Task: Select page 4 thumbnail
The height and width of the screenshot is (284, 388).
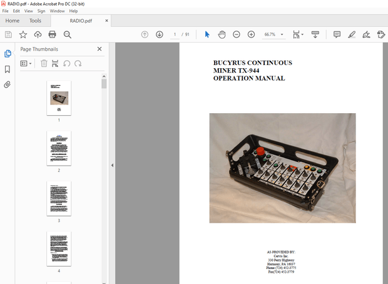Action: point(59,248)
